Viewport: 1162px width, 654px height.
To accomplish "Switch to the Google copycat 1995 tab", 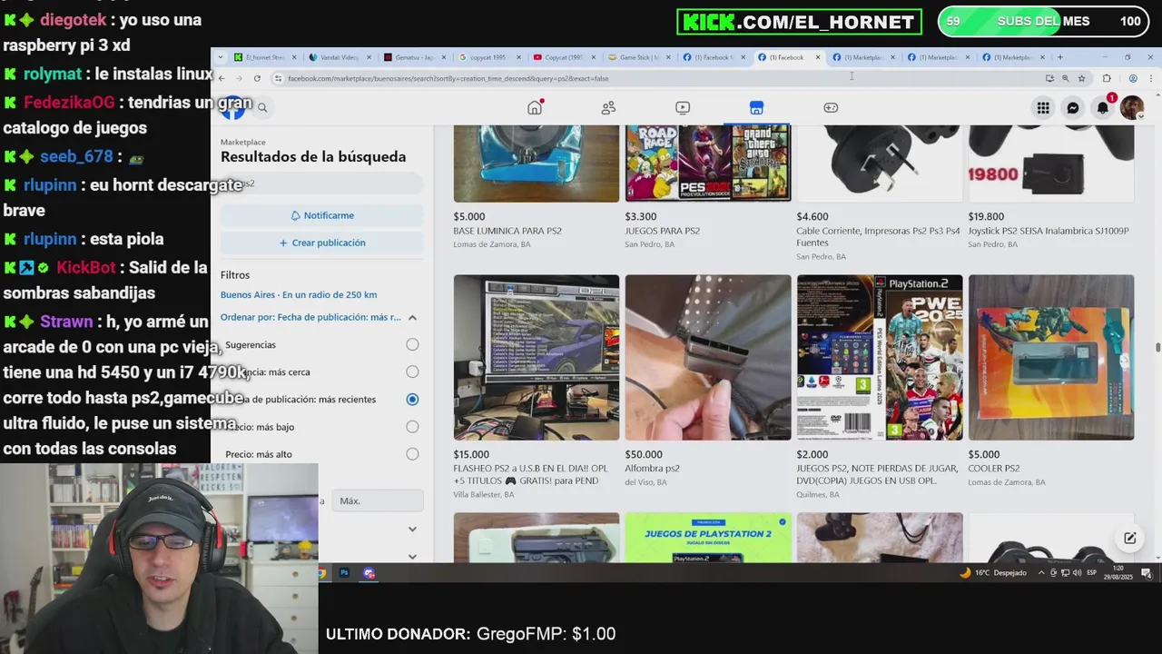I will click(487, 57).
